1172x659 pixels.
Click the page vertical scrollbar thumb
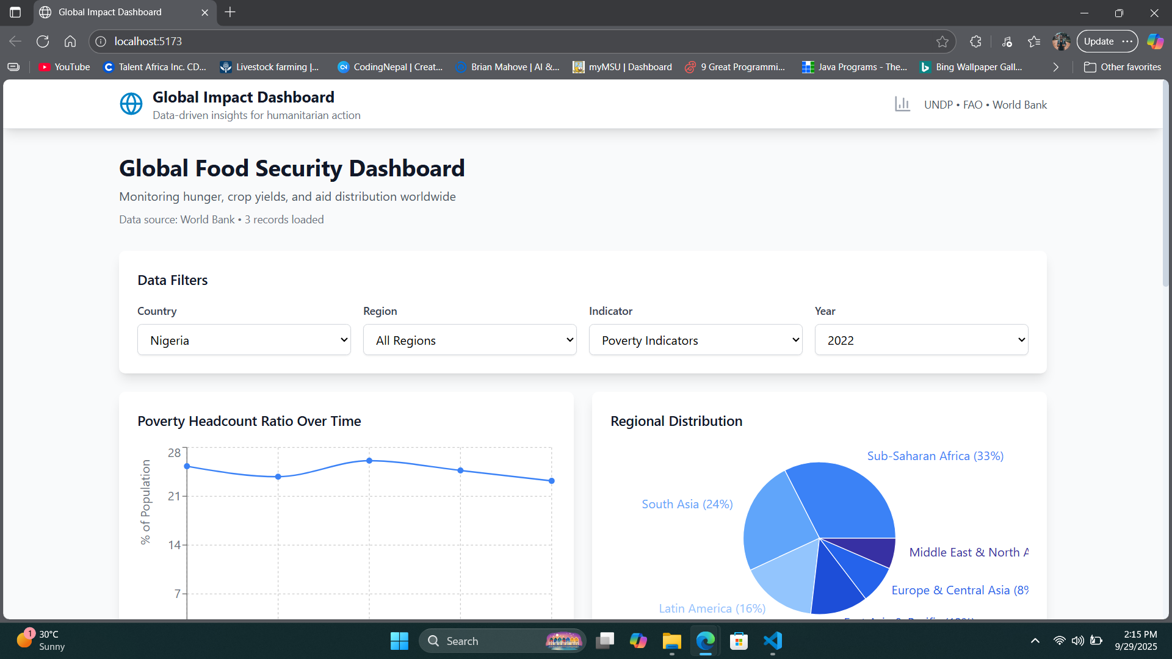coord(1166,183)
